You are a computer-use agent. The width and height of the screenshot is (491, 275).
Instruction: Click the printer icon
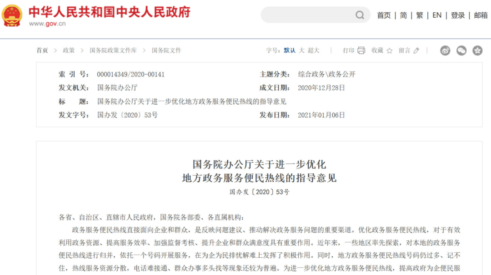pos(361,51)
